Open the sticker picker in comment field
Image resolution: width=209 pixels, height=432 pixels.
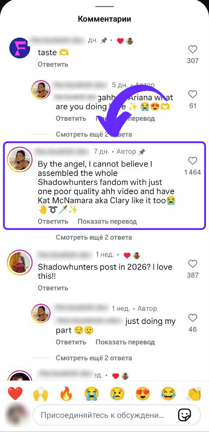184,415
